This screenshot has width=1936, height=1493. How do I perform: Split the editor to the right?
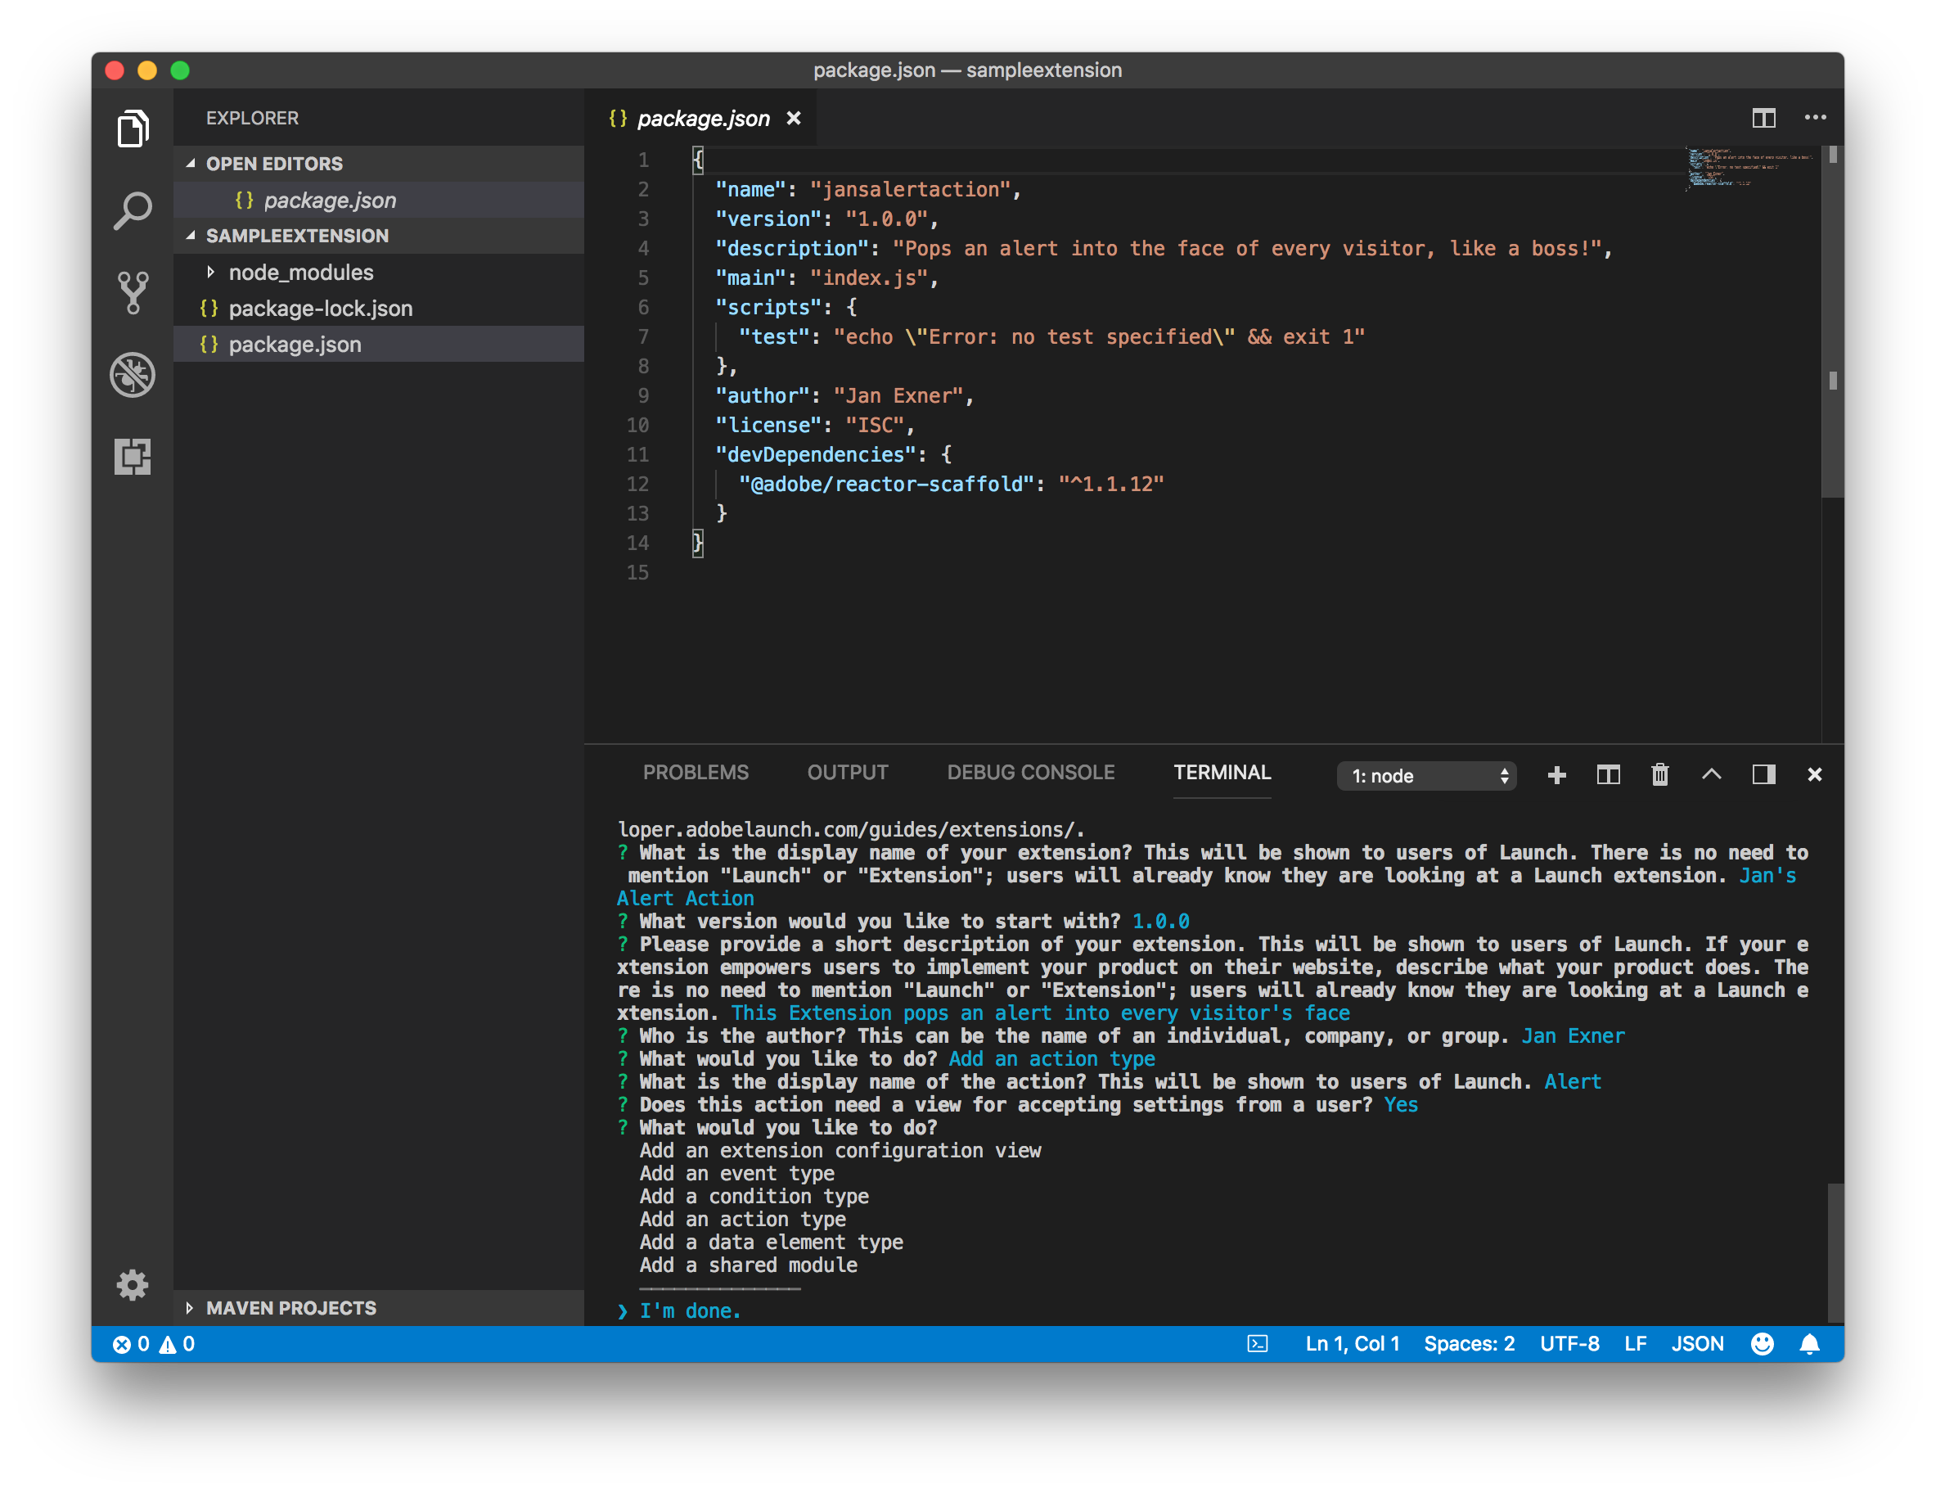point(1763,118)
